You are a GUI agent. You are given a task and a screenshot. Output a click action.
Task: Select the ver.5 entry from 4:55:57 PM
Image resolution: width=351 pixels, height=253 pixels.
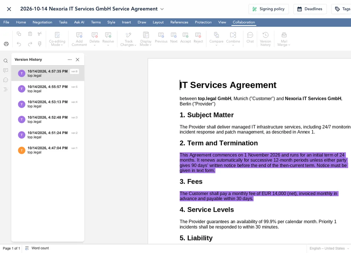(x=48, y=89)
